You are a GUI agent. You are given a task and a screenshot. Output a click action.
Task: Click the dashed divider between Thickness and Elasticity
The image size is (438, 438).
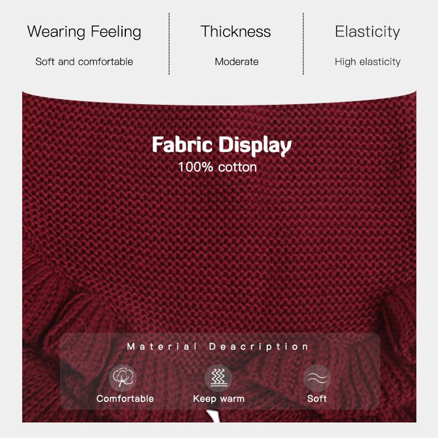pyautogui.click(x=303, y=44)
